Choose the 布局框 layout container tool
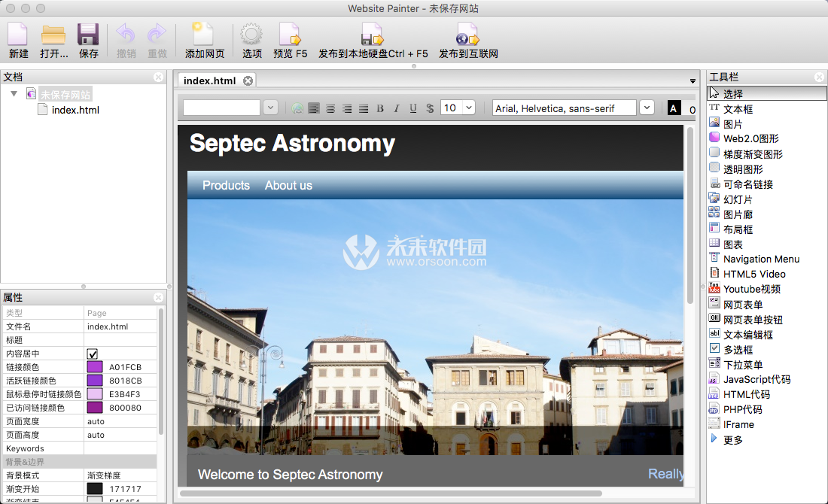828x504 pixels. pos(738,229)
